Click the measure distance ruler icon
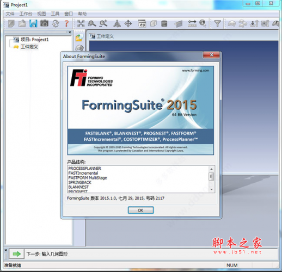This screenshot has width=282, height=272. point(192,24)
